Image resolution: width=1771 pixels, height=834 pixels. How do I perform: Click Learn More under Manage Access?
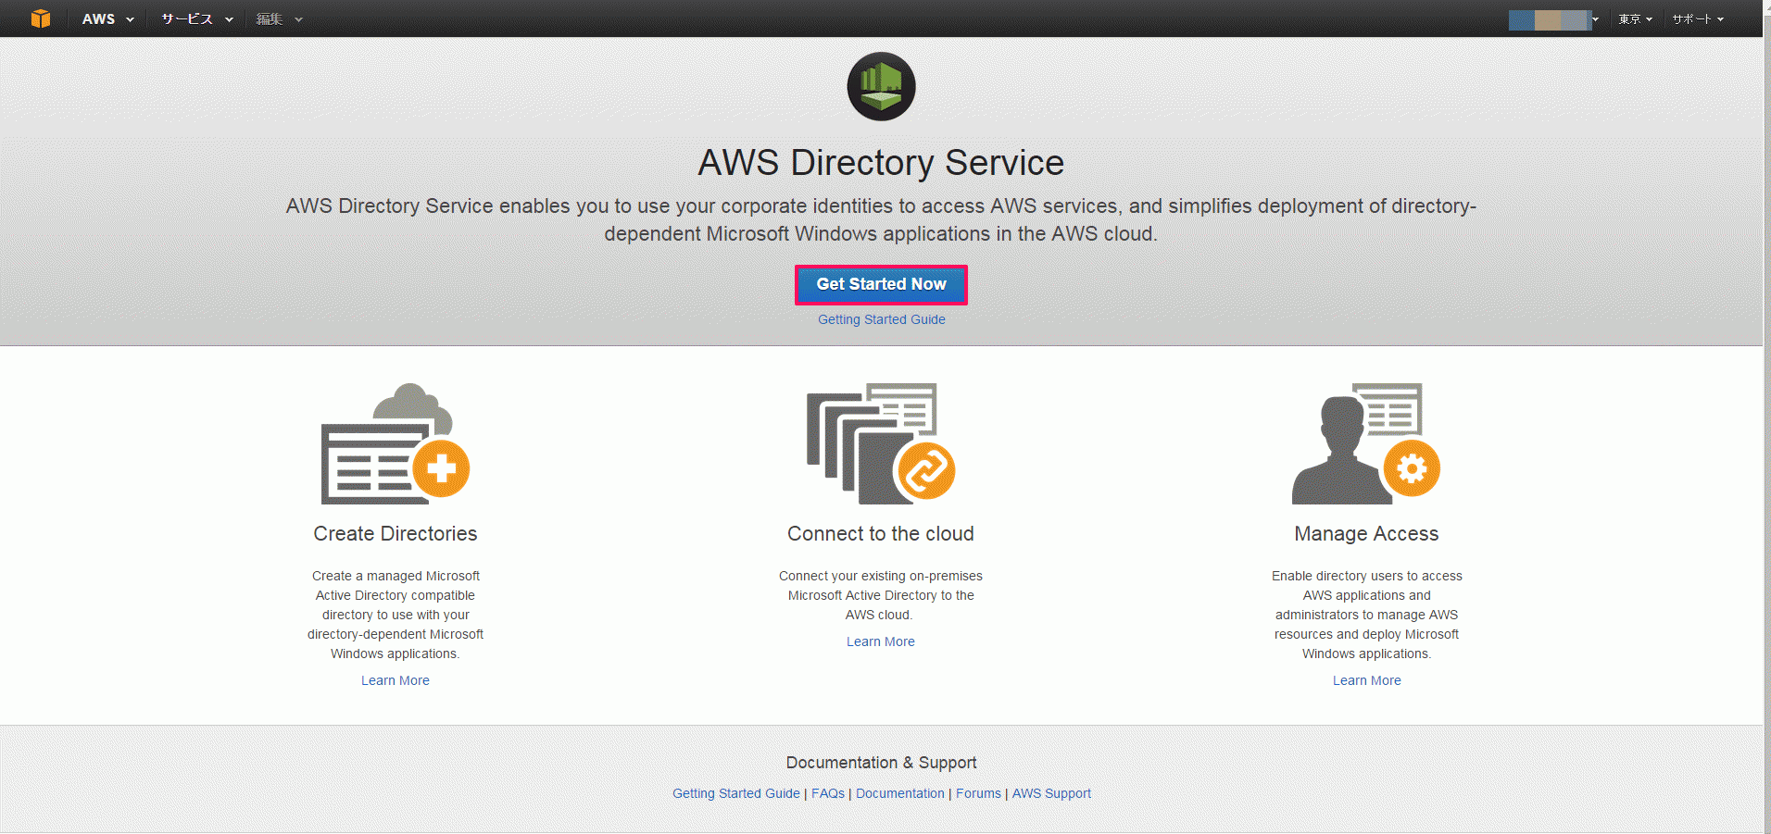point(1366,680)
